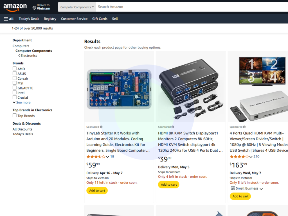
Task: Open Gift Cards menu item
Action: click(100, 19)
